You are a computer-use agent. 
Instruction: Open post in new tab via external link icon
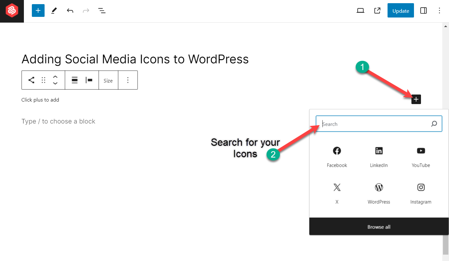(x=377, y=10)
